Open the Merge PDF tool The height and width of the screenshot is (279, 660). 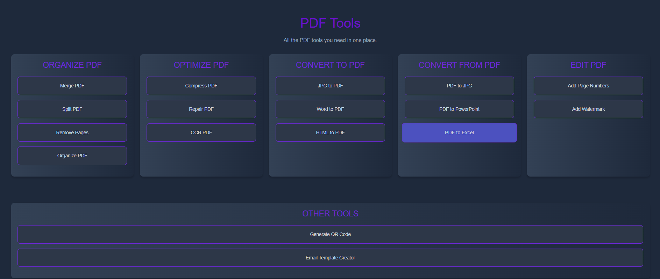pos(72,86)
